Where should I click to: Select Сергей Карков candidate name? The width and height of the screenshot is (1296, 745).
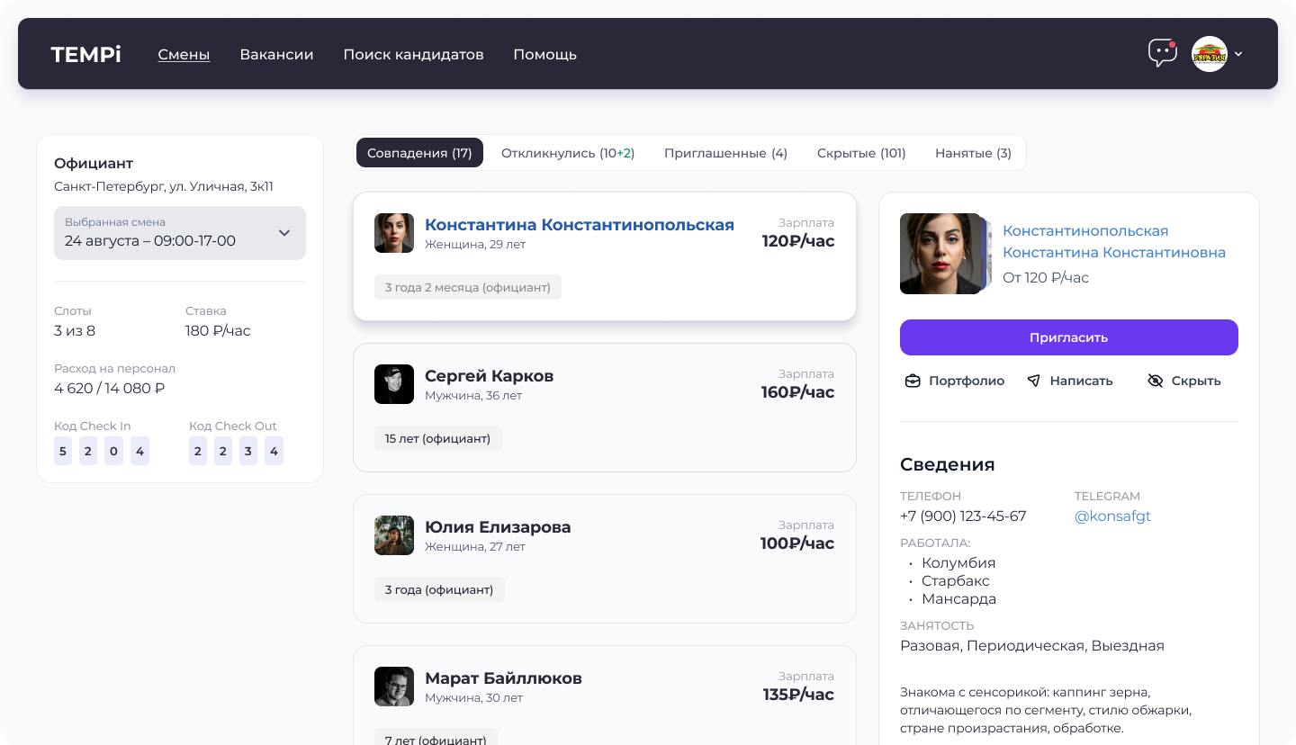(489, 376)
